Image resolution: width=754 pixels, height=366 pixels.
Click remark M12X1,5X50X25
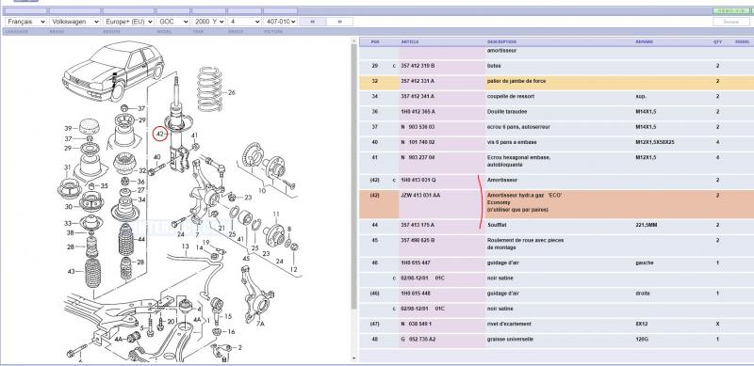coord(656,143)
